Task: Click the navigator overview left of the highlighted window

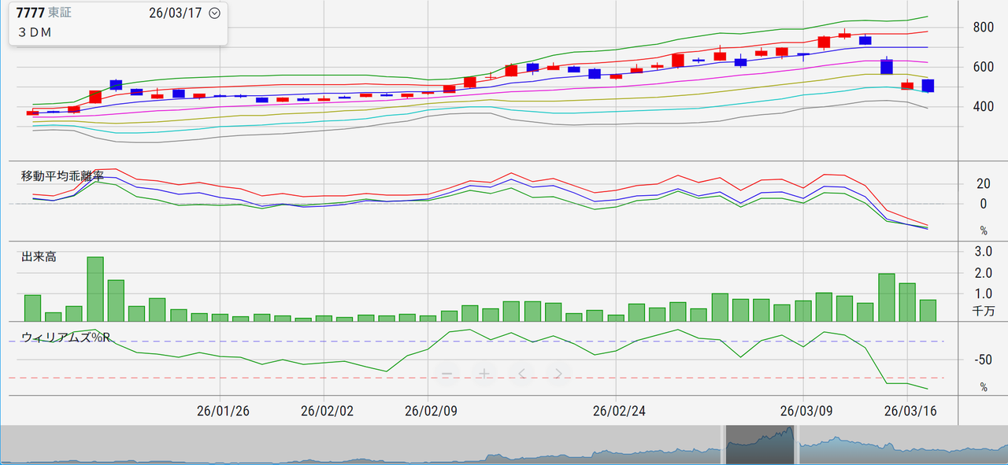Action: click(x=362, y=445)
